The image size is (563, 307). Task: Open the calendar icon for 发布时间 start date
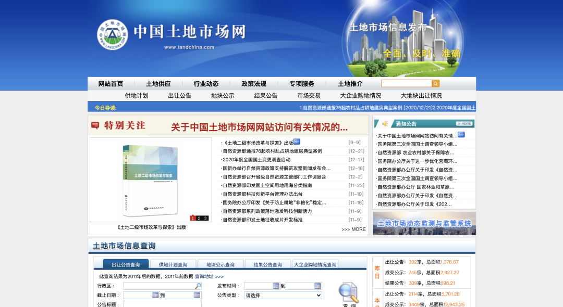tap(275, 286)
